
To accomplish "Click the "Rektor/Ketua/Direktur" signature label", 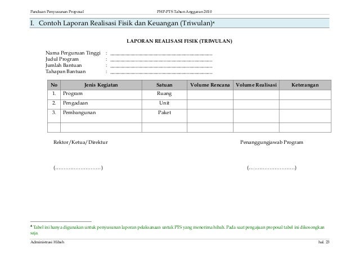I will 80,142.
